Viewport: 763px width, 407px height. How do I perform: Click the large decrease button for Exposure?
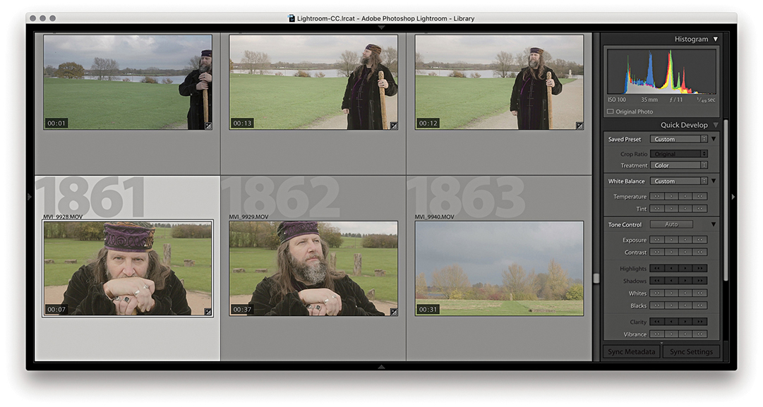tap(657, 240)
